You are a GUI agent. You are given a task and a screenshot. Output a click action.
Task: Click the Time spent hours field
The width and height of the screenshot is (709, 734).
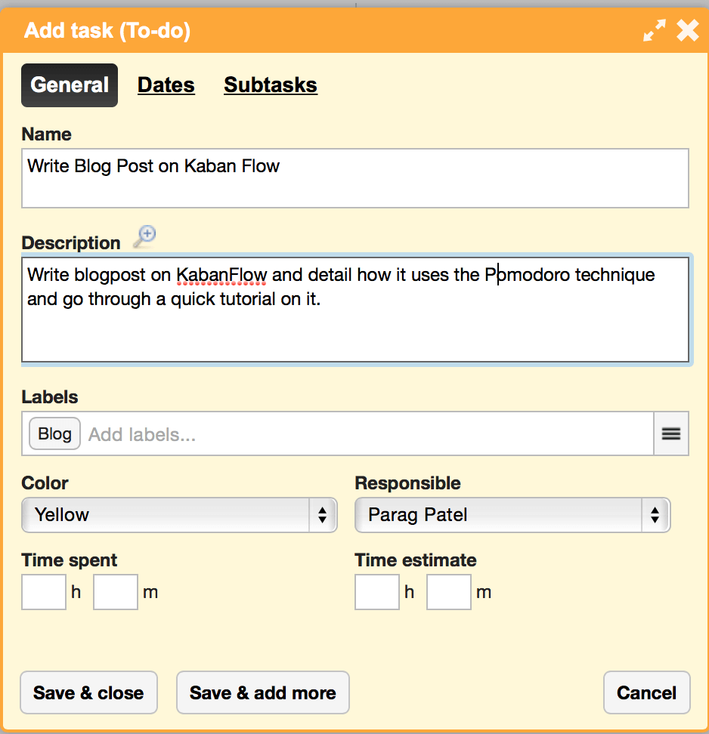[x=44, y=592]
